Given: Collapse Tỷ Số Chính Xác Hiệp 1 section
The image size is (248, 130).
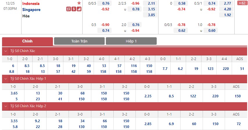Looking at the screenshot, I should coord(6,79).
